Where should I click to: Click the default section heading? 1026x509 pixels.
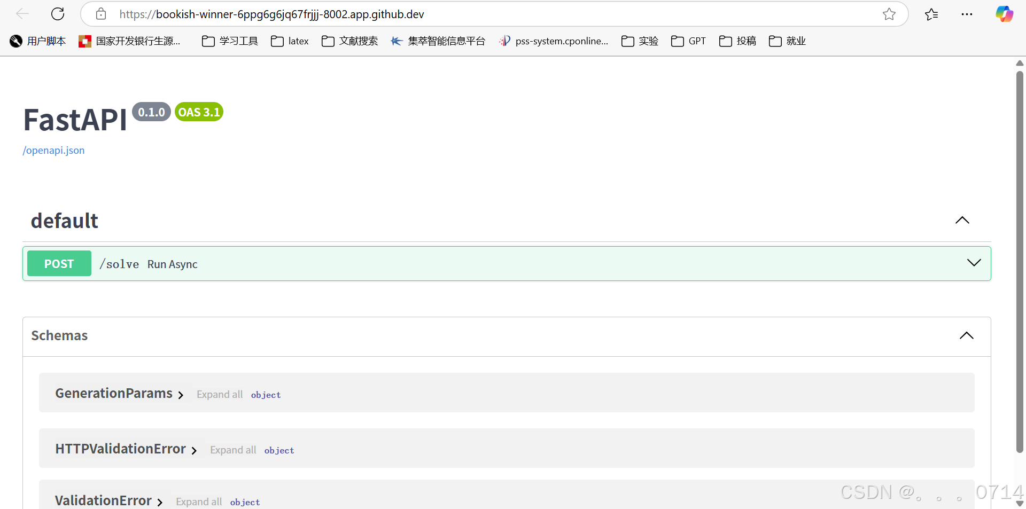tap(65, 221)
